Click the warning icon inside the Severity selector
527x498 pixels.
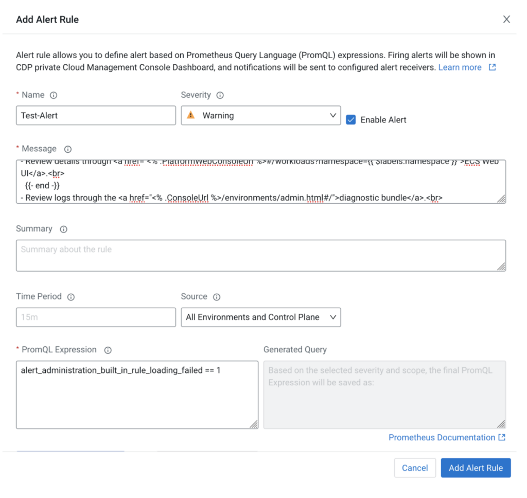pos(190,115)
